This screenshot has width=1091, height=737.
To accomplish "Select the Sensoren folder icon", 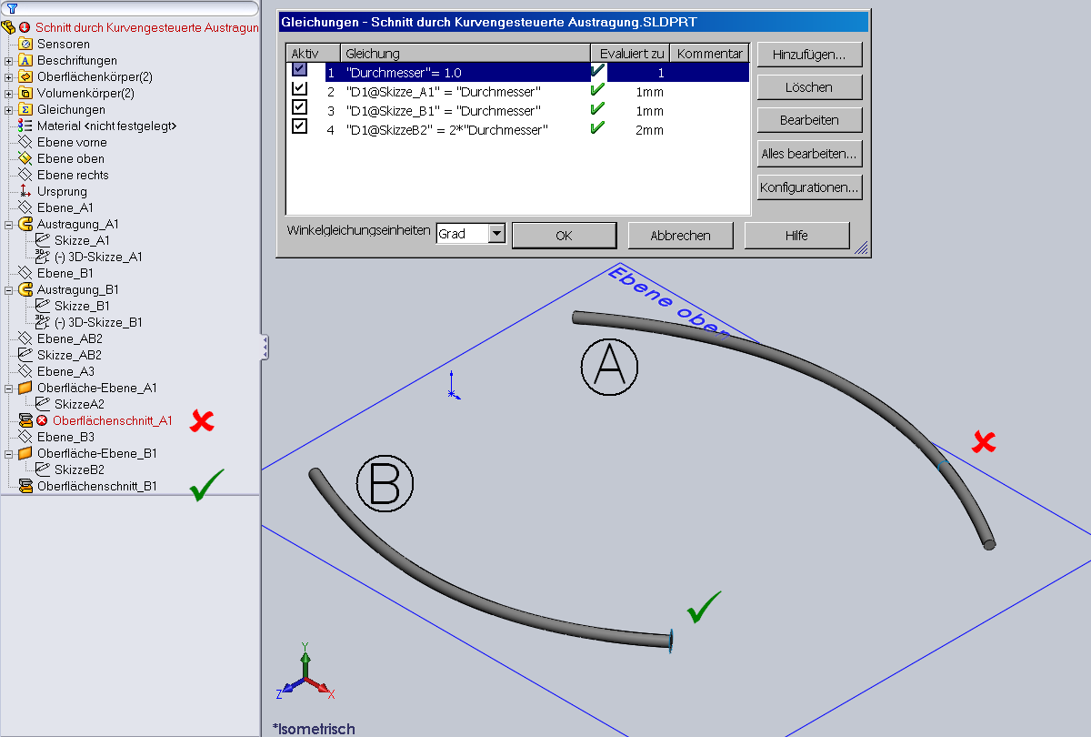I will (x=25, y=44).
